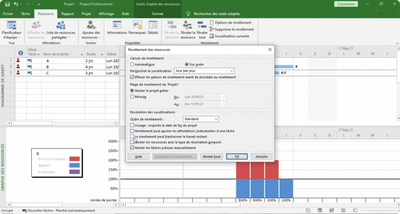Go to Surutilisation suivante
This screenshot has height=214, width=400.
pyautogui.click(x=229, y=36)
